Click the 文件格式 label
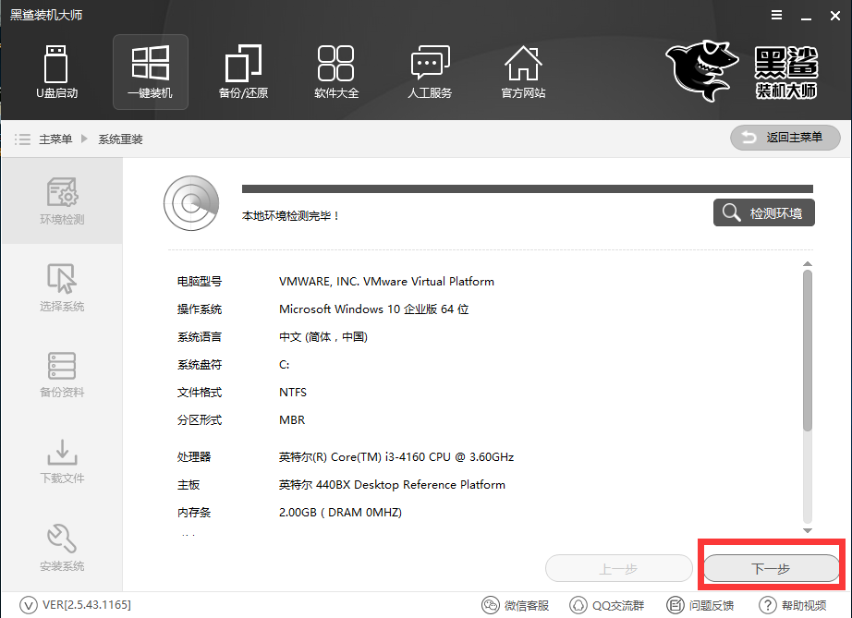The width and height of the screenshot is (852, 618). click(x=200, y=392)
